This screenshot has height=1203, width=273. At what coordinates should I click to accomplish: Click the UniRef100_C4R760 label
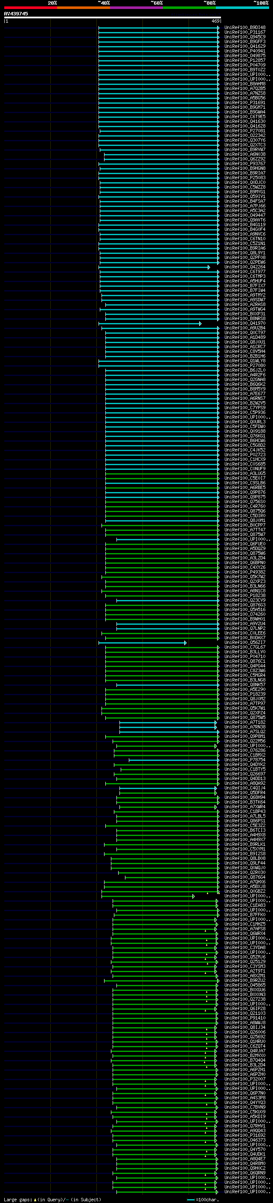click(245, 506)
